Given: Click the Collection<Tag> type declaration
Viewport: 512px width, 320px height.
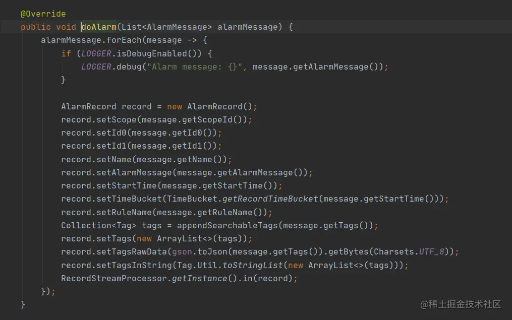Looking at the screenshot, I should pos(98,225).
